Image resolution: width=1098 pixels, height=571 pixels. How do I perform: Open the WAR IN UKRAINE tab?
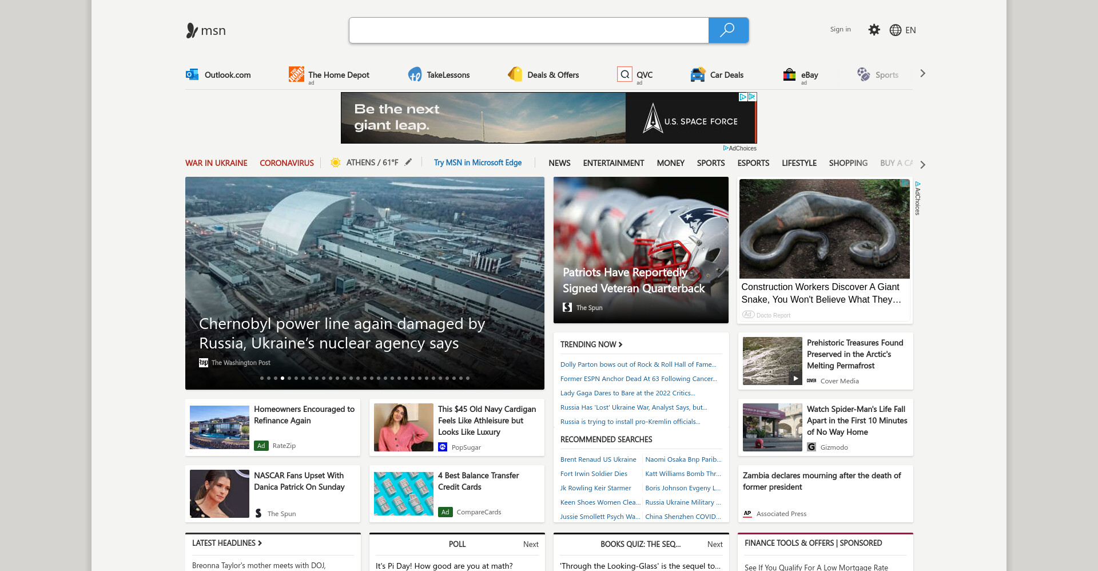point(216,163)
